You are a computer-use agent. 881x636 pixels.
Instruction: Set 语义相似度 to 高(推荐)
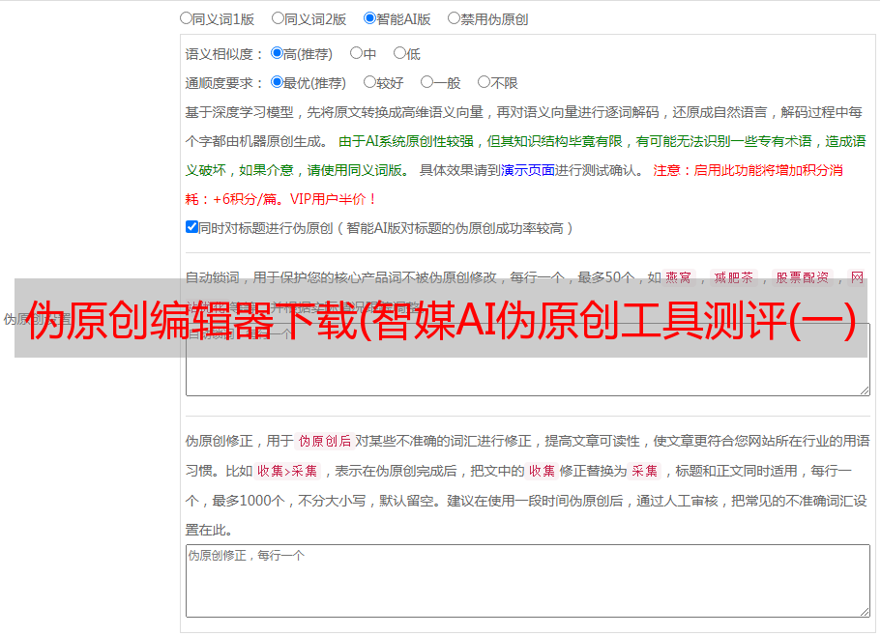(x=277, y=53)
